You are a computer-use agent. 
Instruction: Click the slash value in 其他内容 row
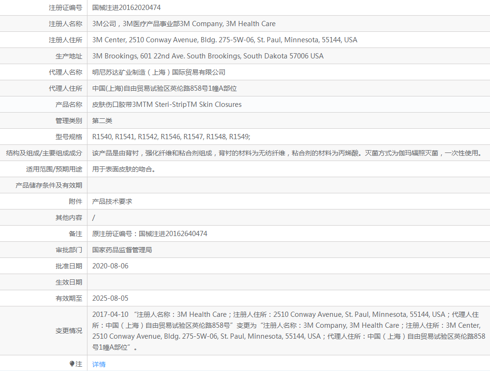[94, 218]
